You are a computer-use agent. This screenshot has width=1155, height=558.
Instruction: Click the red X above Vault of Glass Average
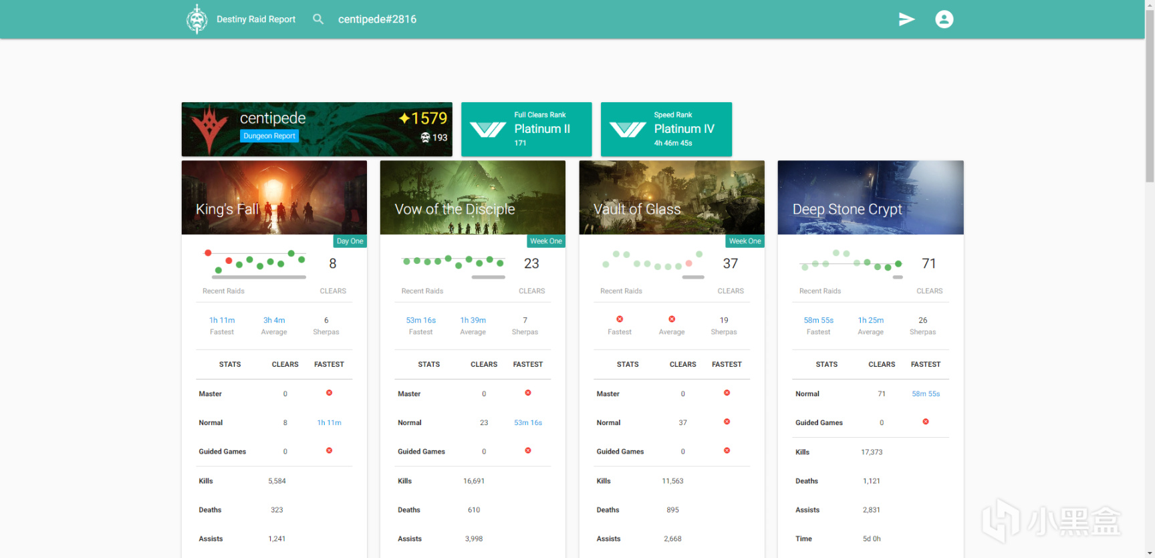[672, 319]
